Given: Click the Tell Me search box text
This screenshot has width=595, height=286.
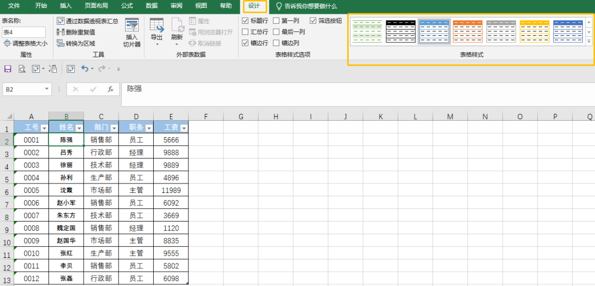Looking at the screenshot, I should click(311, 6).
